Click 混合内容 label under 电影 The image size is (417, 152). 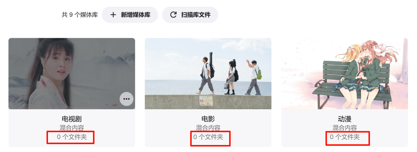[208, 128]
